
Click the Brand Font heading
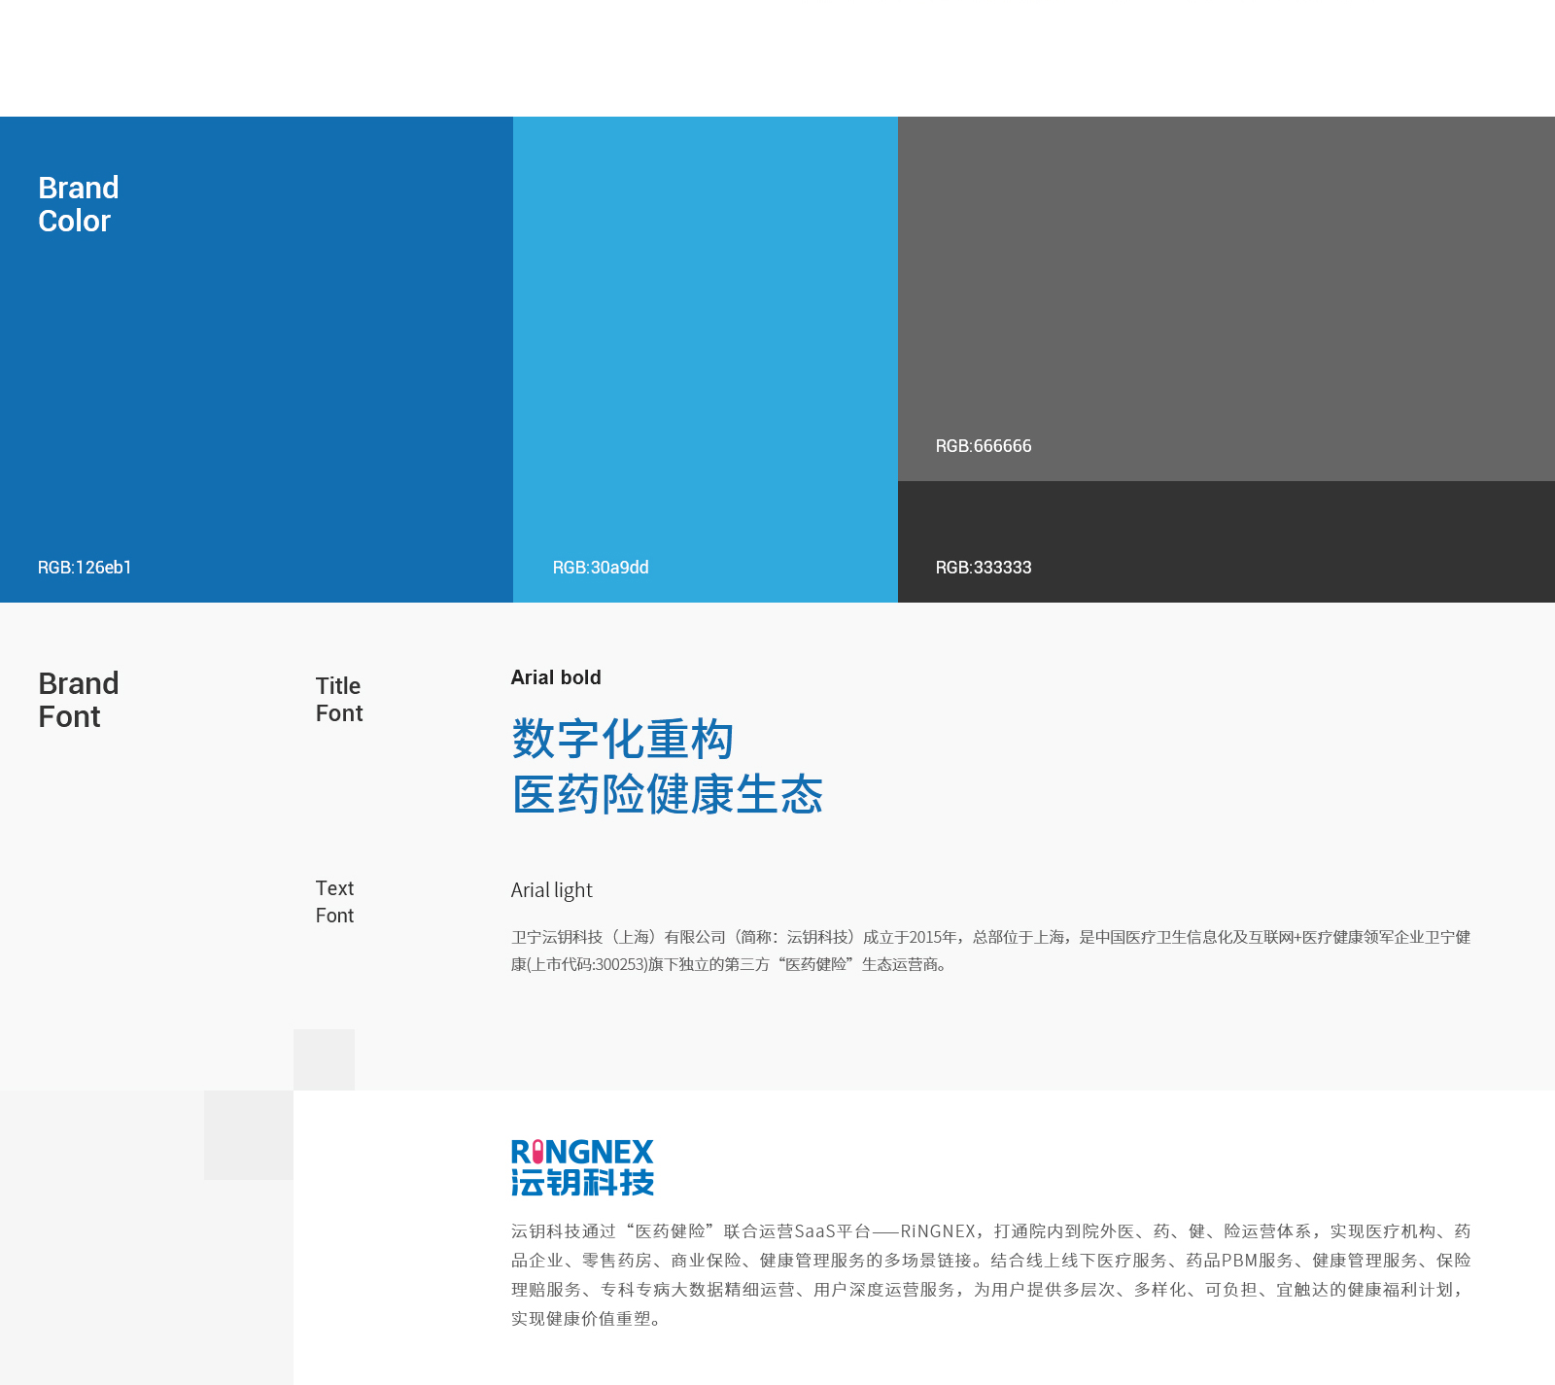click(x=78, y=700)
